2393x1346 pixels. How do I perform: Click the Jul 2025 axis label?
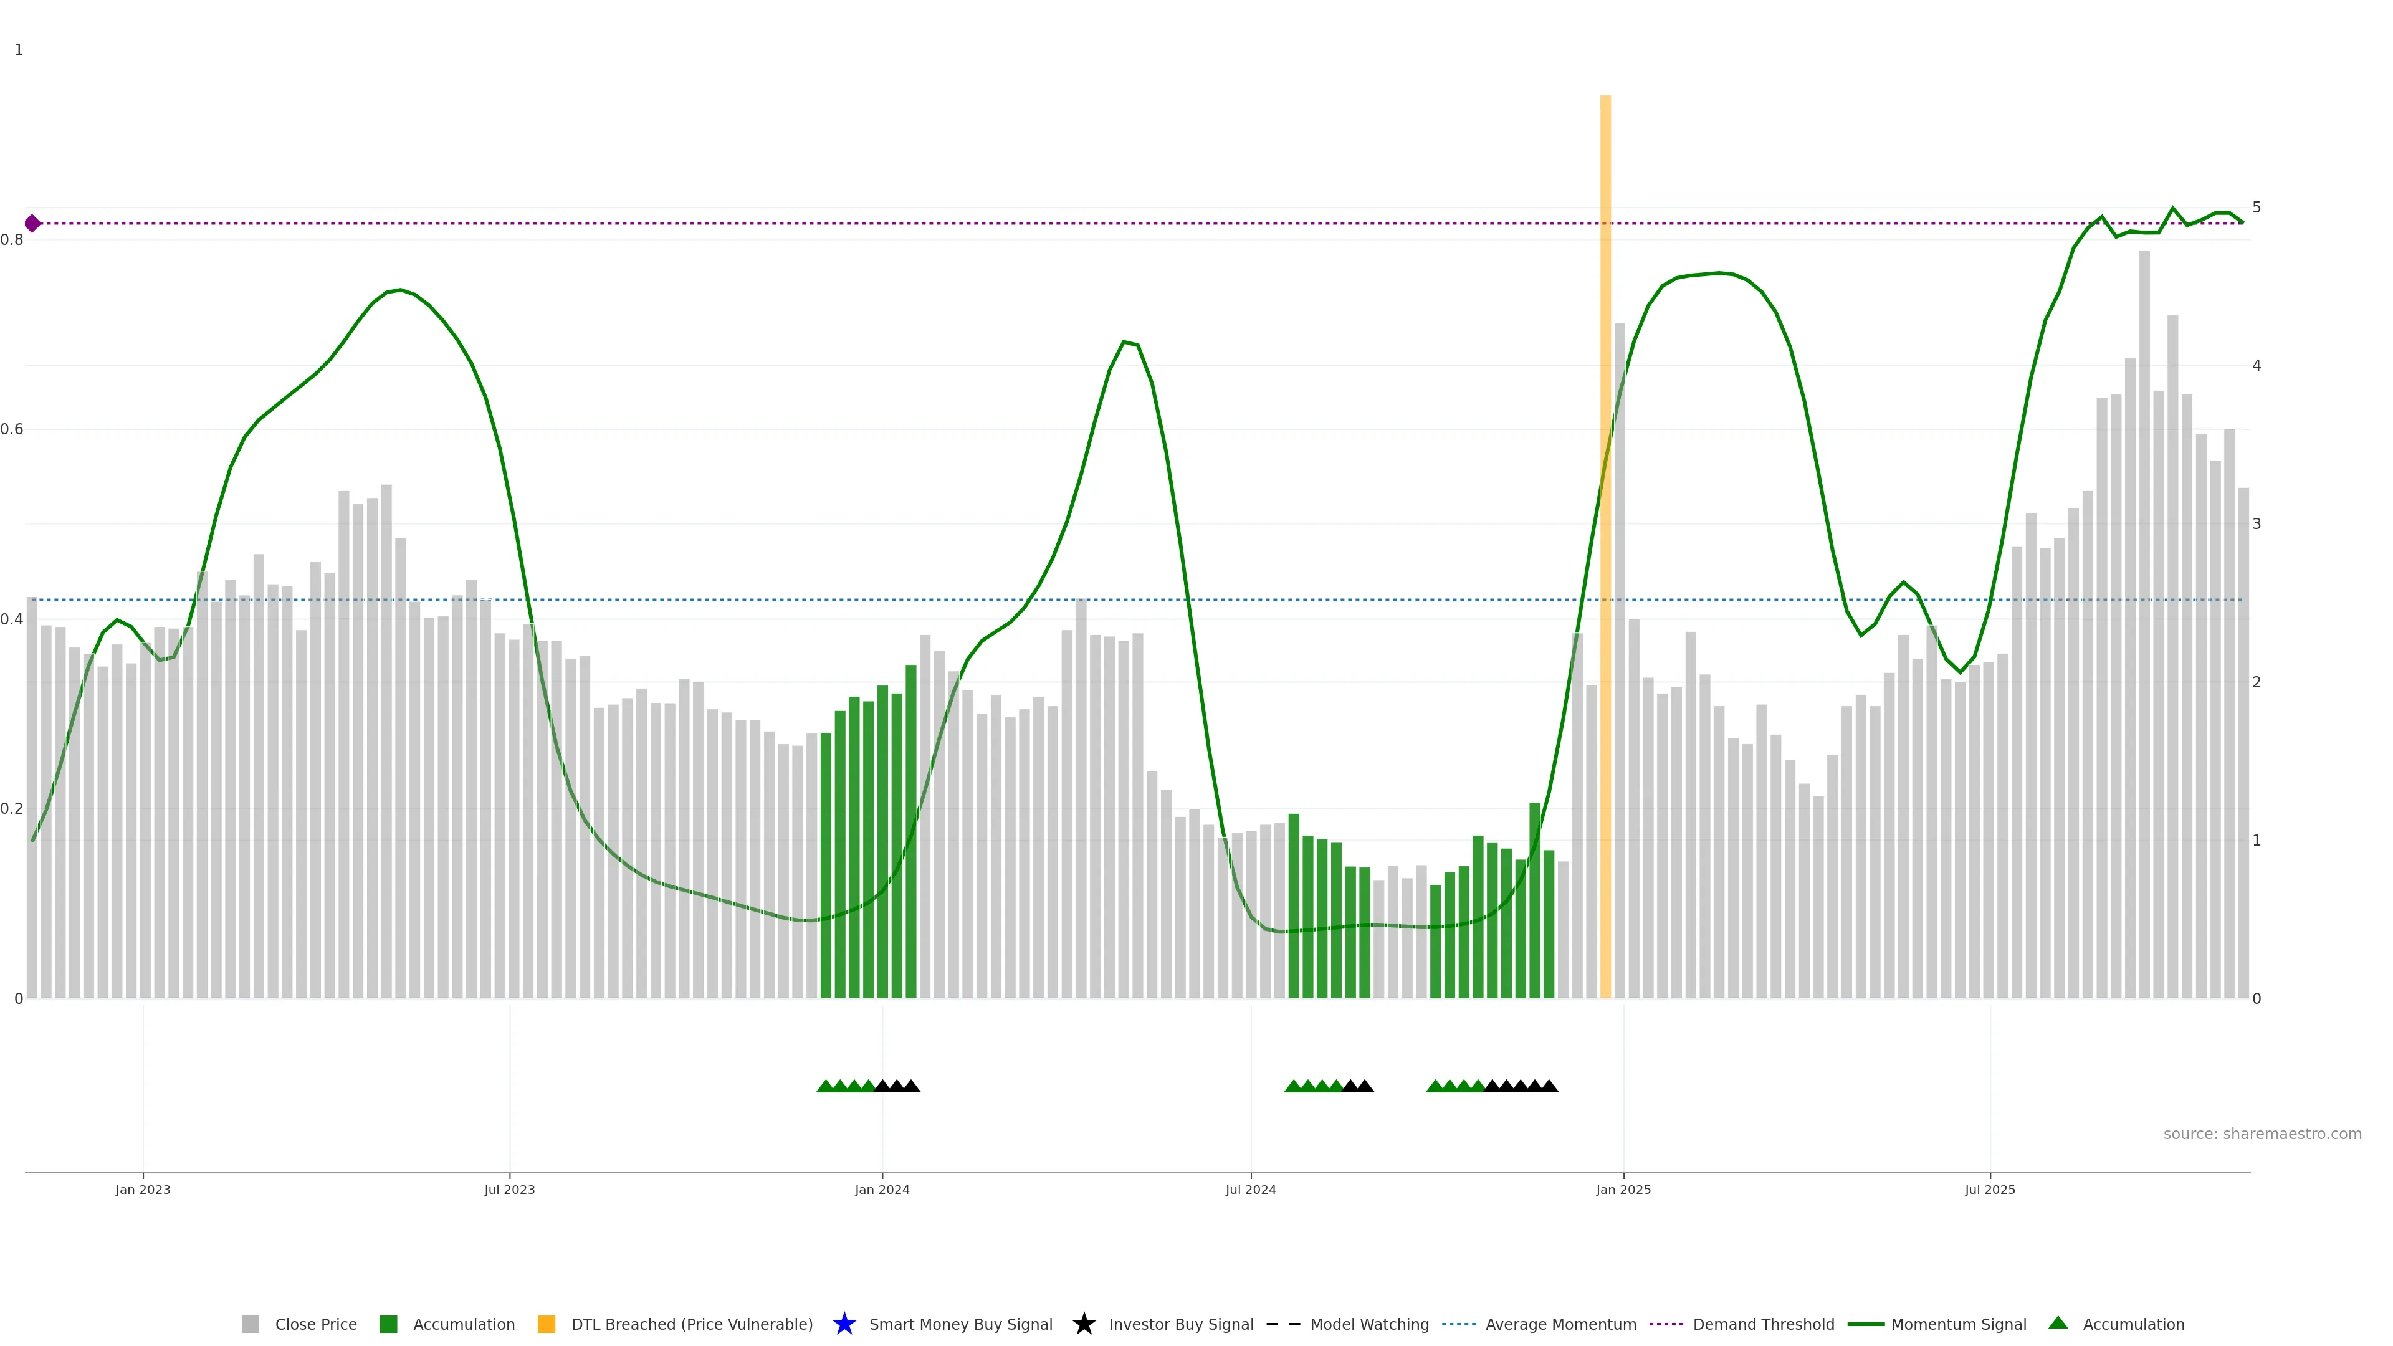tap(1990, 1189)
